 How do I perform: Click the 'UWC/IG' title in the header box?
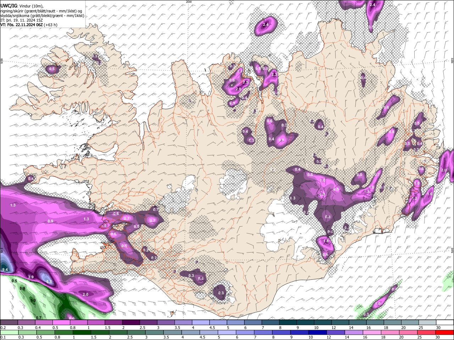9,6
